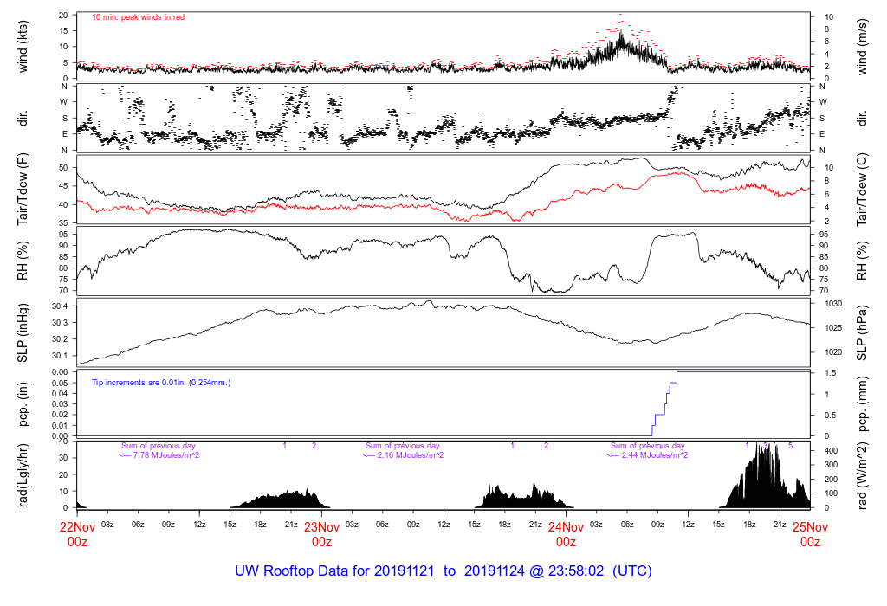Click the '24Nov 00z' date marker
The width and height of the screenshot is (887, 606).
pos(566,534)
